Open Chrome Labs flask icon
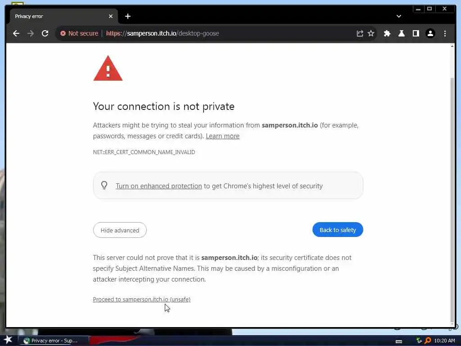 pyautogui.click(x=402, y=33)
